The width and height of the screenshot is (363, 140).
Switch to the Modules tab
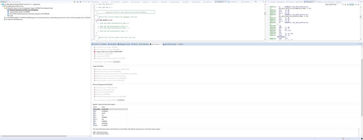[x=300, y=2]
